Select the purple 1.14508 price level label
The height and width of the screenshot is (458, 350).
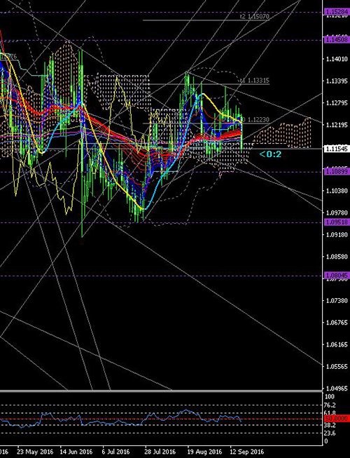[337, 39]
